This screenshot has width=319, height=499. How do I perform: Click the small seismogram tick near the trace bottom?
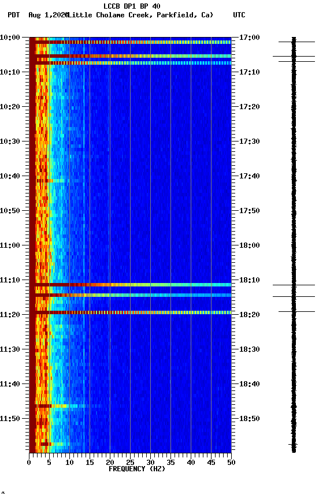coord(293,444)
